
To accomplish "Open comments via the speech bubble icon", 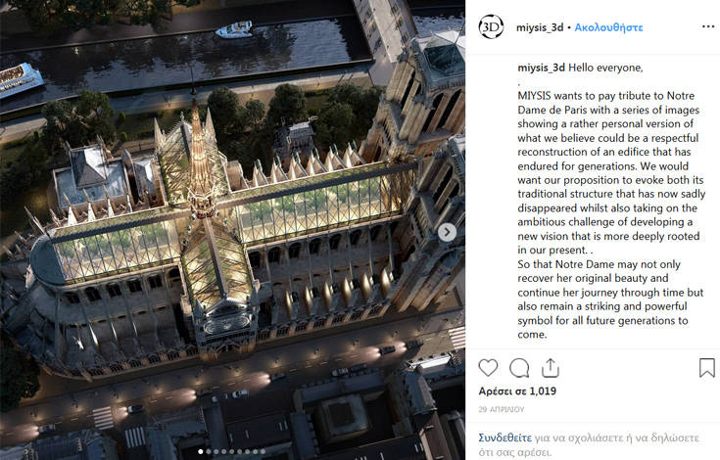I will [x=519, y=367].
